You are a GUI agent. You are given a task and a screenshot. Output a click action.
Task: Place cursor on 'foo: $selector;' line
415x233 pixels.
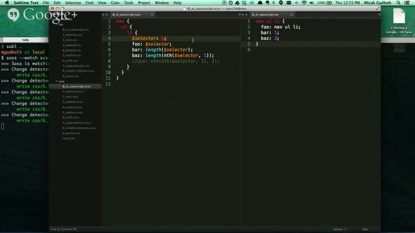pos(152,44)
